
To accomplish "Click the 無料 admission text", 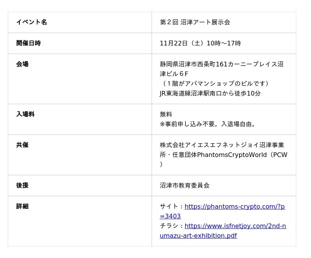I will 166,114.
